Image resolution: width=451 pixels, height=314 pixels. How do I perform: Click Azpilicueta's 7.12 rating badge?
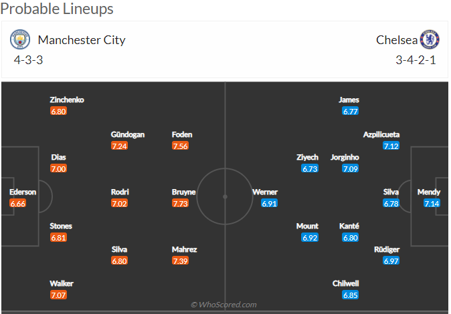coord(391,146)
